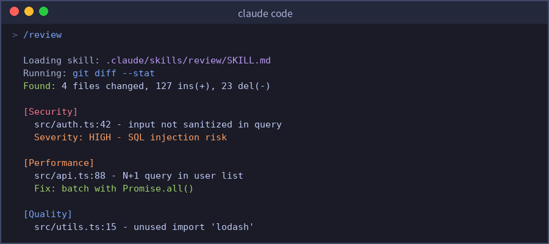
Task: Click the 'Loading skill:' label
Action: click(62, 60)
